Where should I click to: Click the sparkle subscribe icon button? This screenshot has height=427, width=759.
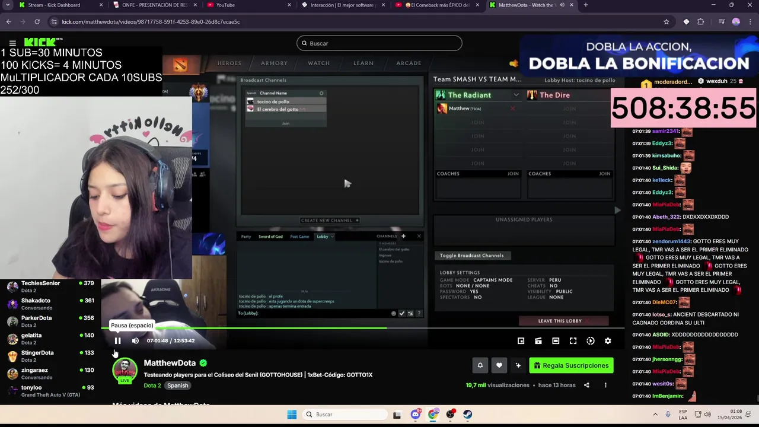tap(518, 365)
